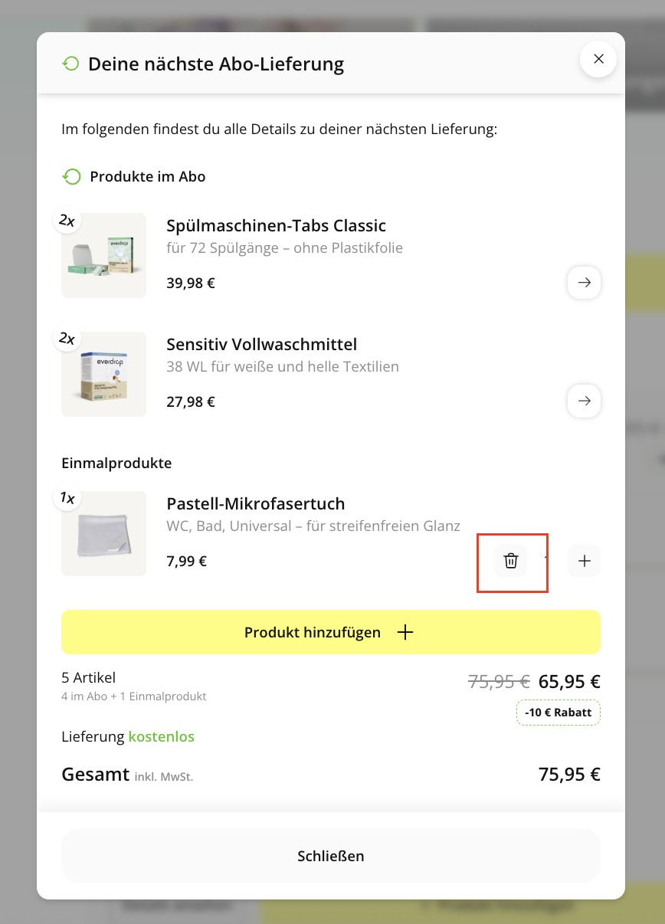This screenshot has height=924, width=665.
Task: Click the -10 € Rabatt badge
Action: pyautogui.click(x=558, y=713)
